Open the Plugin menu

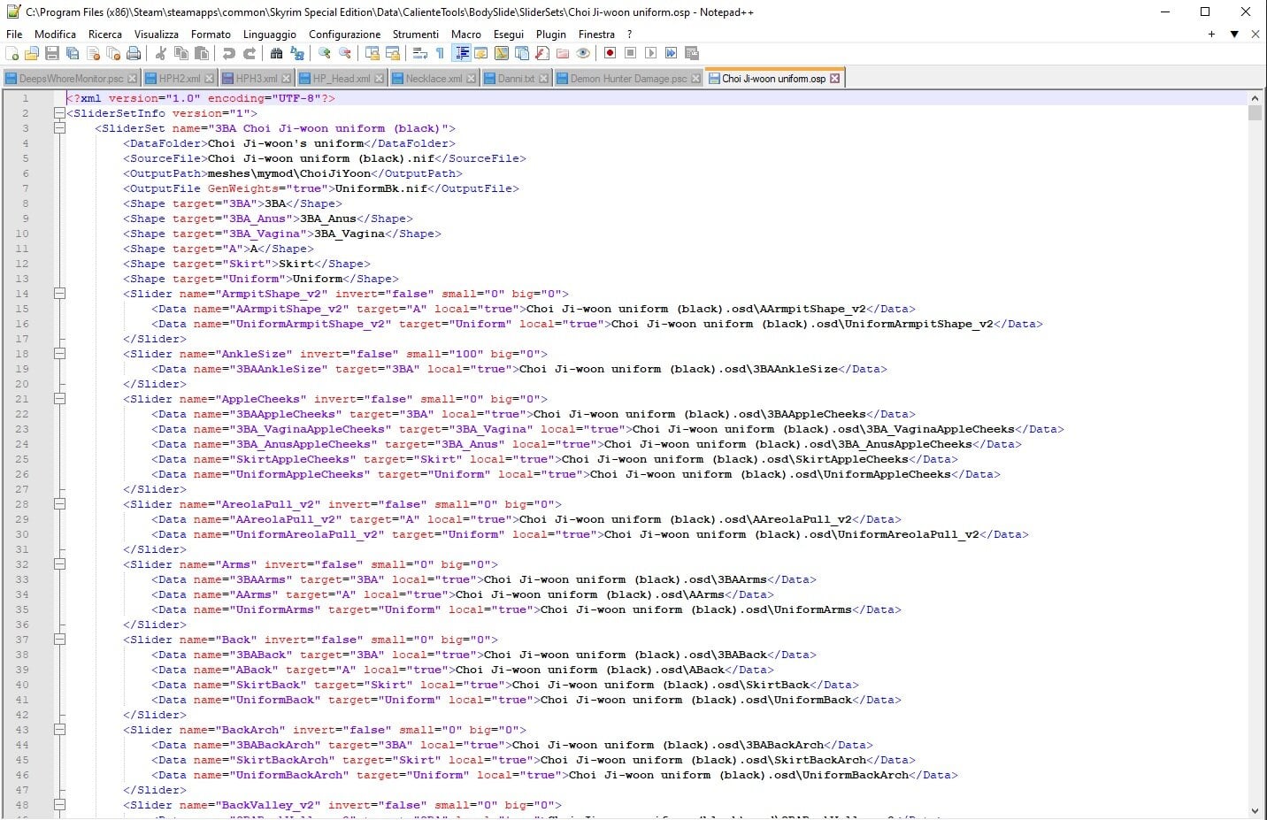550,34
